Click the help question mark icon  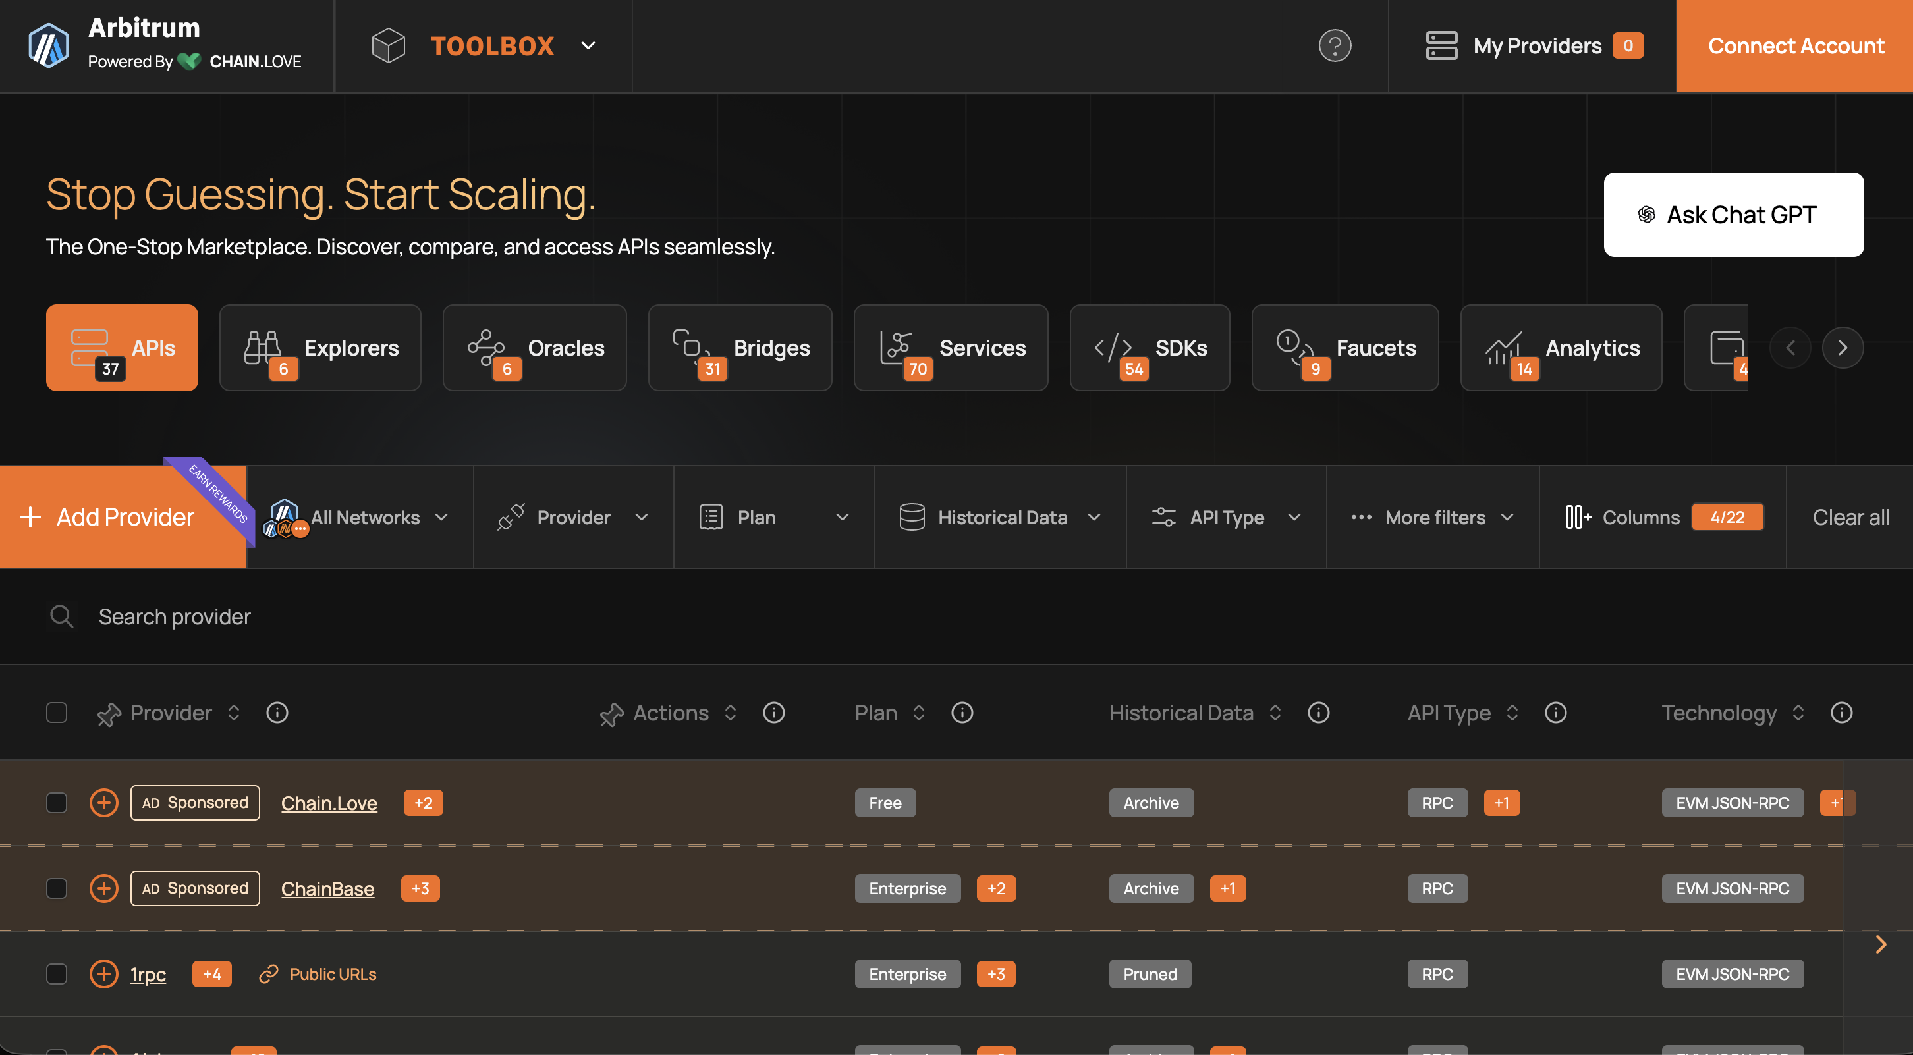(x=1335, y=45)
